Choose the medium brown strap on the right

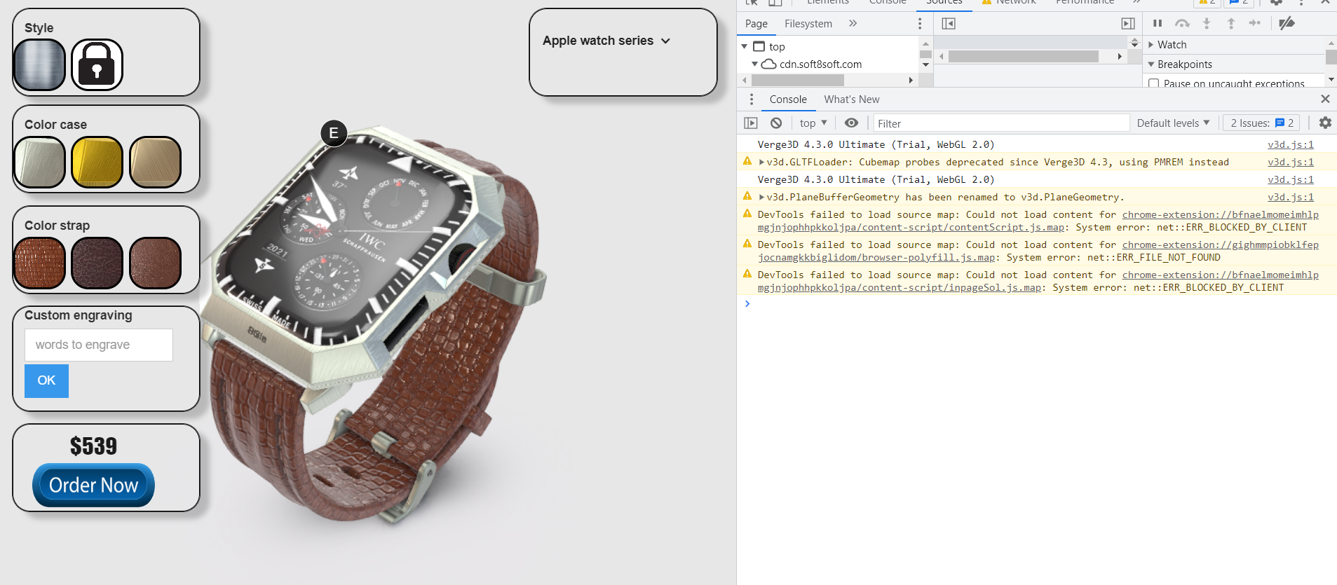[x=155, y=263]
